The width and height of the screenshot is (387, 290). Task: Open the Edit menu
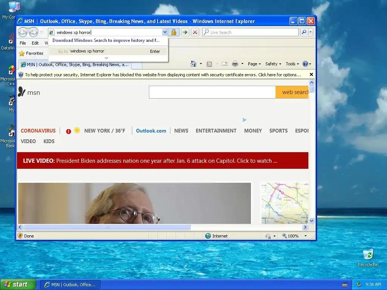[x=35, y=43]
